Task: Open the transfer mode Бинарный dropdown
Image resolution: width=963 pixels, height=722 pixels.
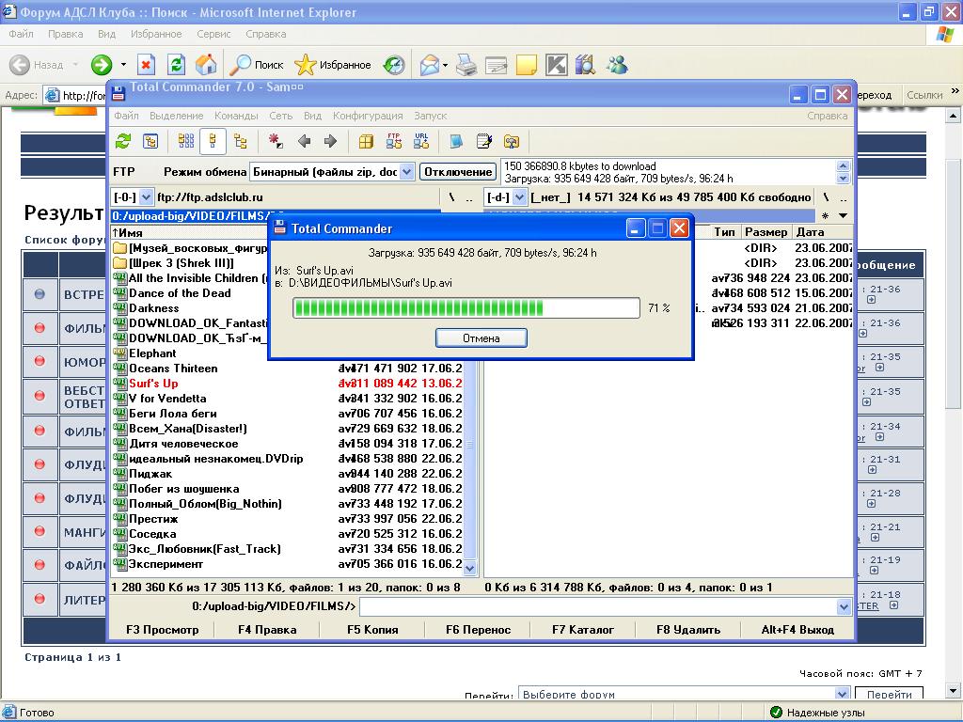Action: click(x=406, y=173)
